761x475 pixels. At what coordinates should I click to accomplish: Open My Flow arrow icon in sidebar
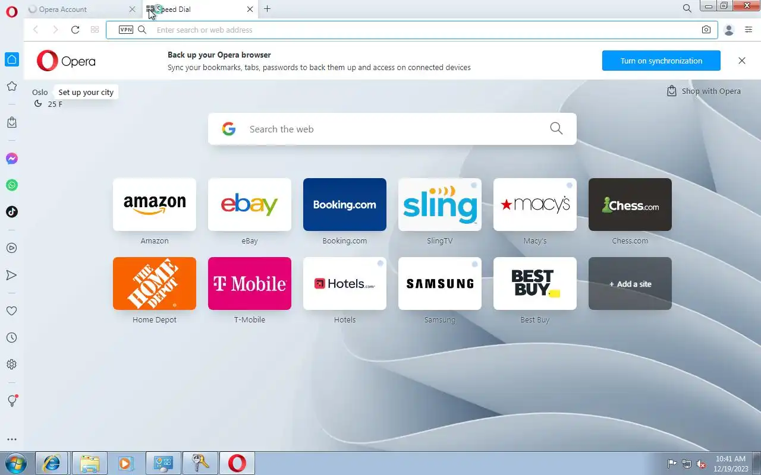12,275
